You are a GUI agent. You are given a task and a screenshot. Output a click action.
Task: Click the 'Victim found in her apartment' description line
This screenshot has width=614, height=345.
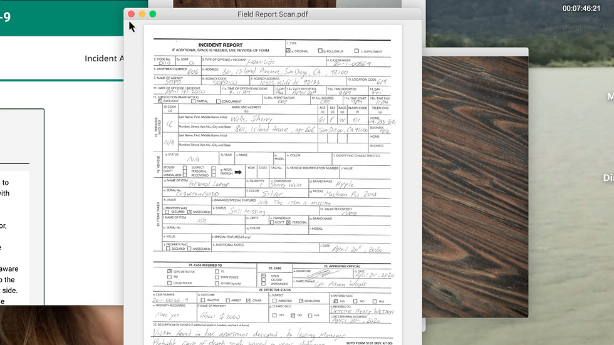tap(249, 334)
